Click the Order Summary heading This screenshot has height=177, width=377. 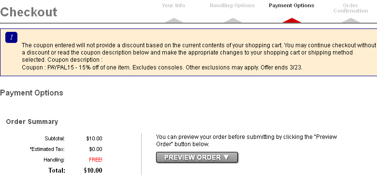click(x=32, y=122)
